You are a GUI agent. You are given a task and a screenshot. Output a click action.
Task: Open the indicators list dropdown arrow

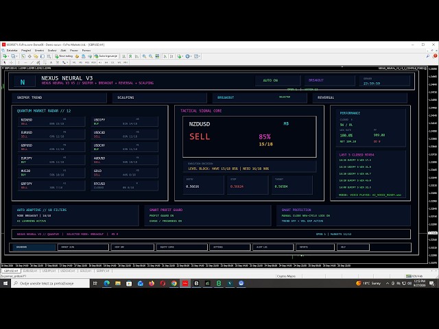pos(182,56)
